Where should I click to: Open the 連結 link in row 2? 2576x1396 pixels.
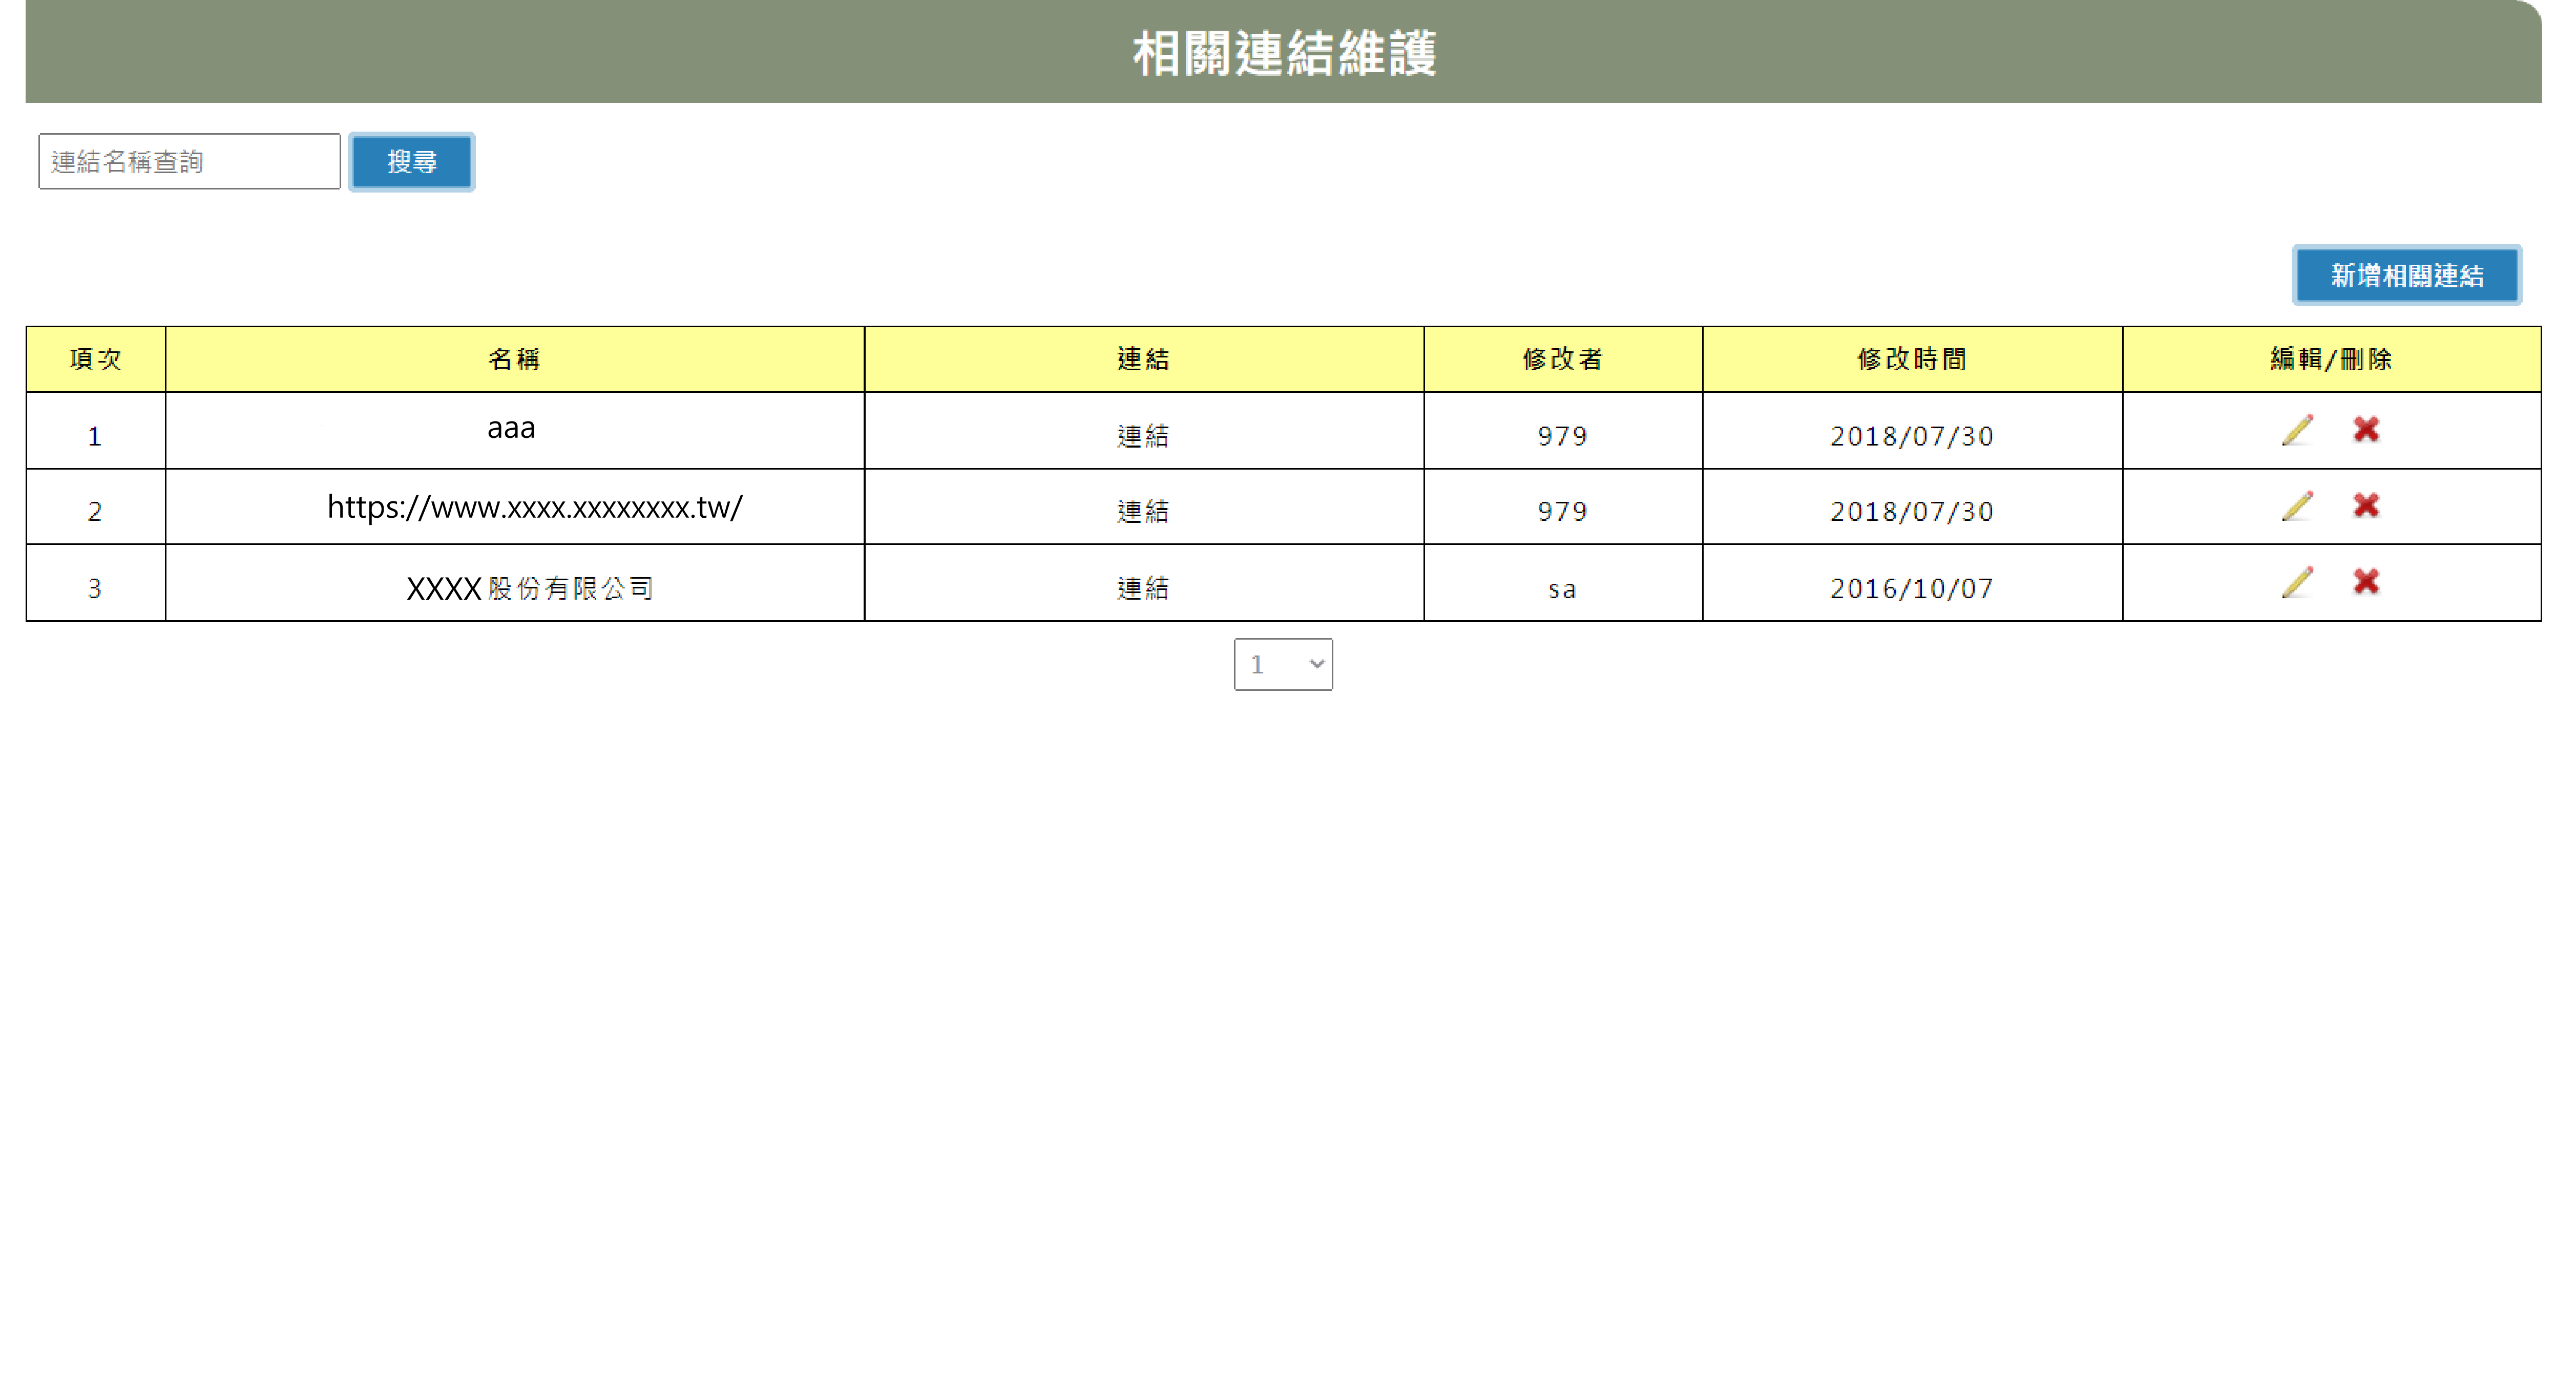click(x=1143, y=511)
